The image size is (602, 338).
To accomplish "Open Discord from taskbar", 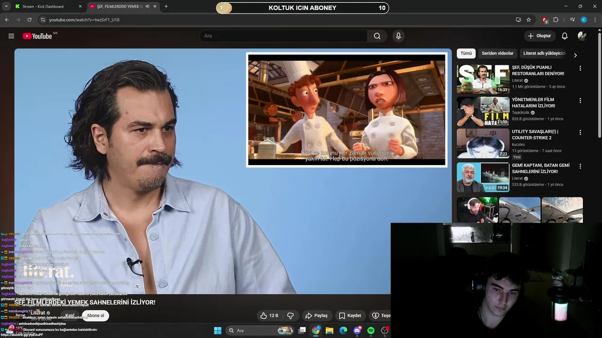I will tap(357, 330).
